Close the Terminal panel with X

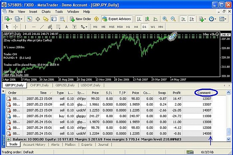[x=3, y=91]
